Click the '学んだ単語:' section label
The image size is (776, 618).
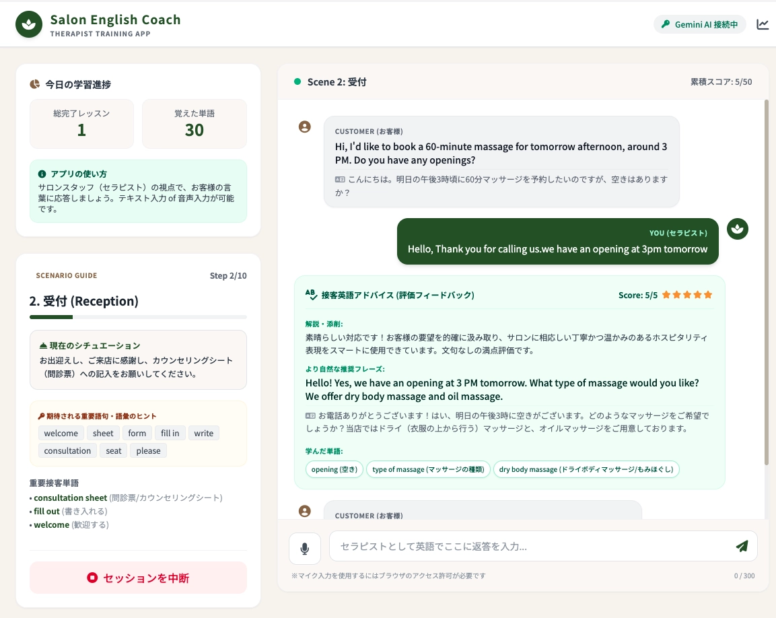point(324,451)
